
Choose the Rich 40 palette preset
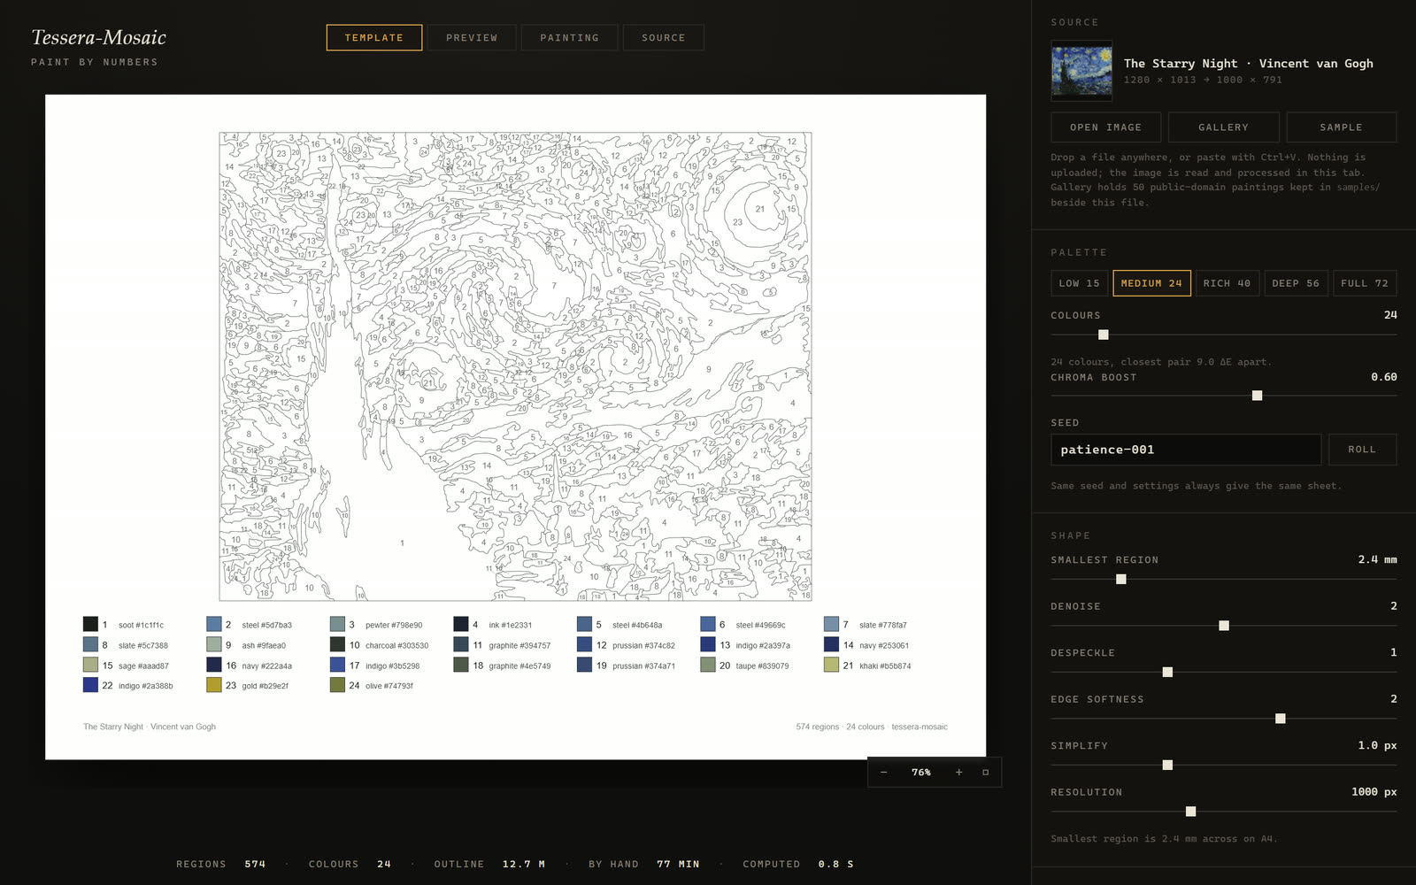pos(1227,283)
